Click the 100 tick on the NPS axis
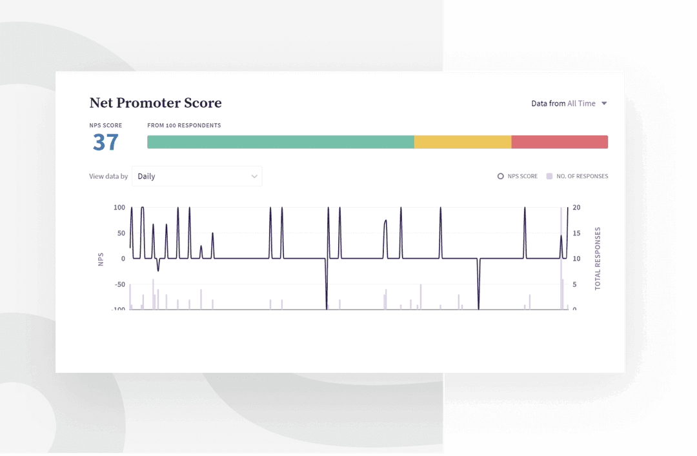 119,208
